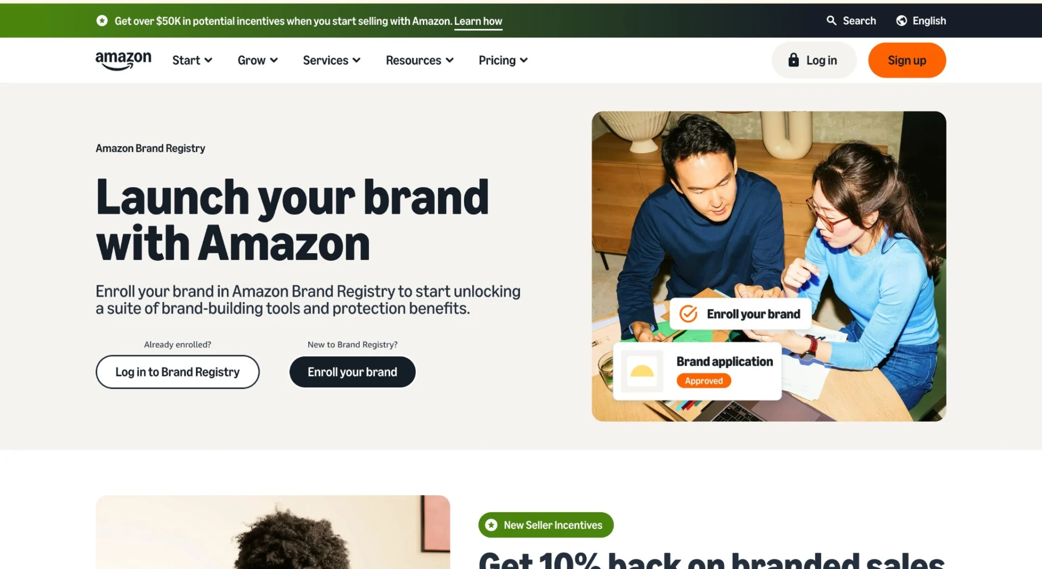Viewport: 1042px width, 569px height.
Task: Click the search magnifier icon
Action: (831, 21)
